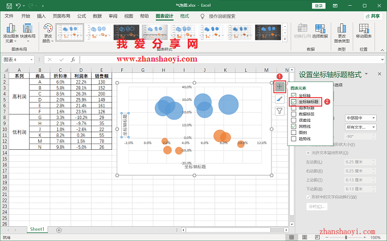The image size is (387, 241).
Task: Enable the Data Labels checkbox
Action: (294, 114)
